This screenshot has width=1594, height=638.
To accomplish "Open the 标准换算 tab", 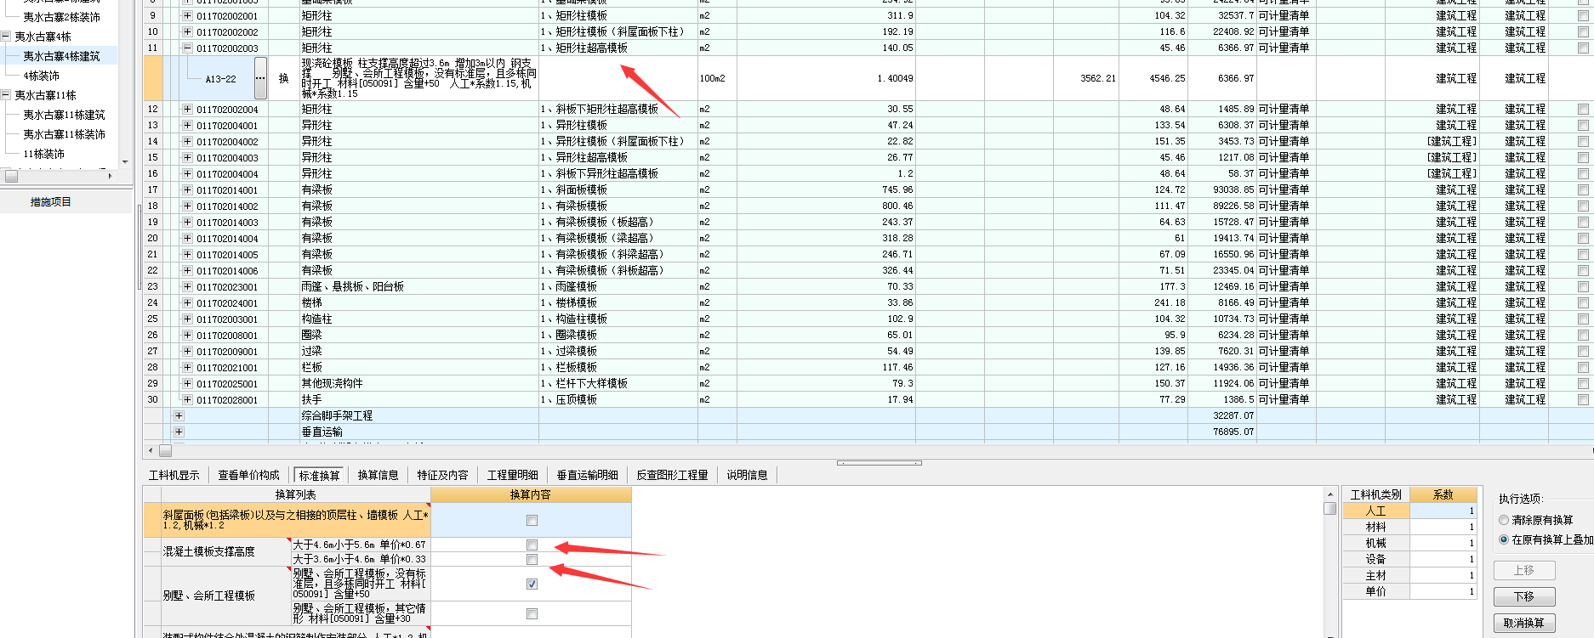I will coord(319,476).
